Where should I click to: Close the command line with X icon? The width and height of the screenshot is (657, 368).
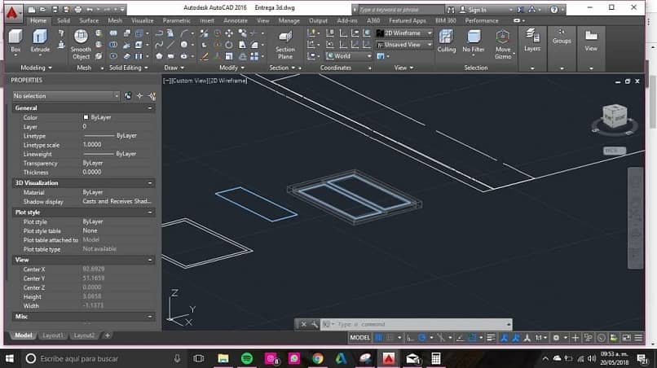pyautogui.click(x=303, y=325)
